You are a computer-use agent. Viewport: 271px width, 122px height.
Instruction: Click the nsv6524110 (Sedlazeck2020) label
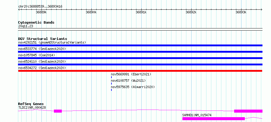coord(42,61)
